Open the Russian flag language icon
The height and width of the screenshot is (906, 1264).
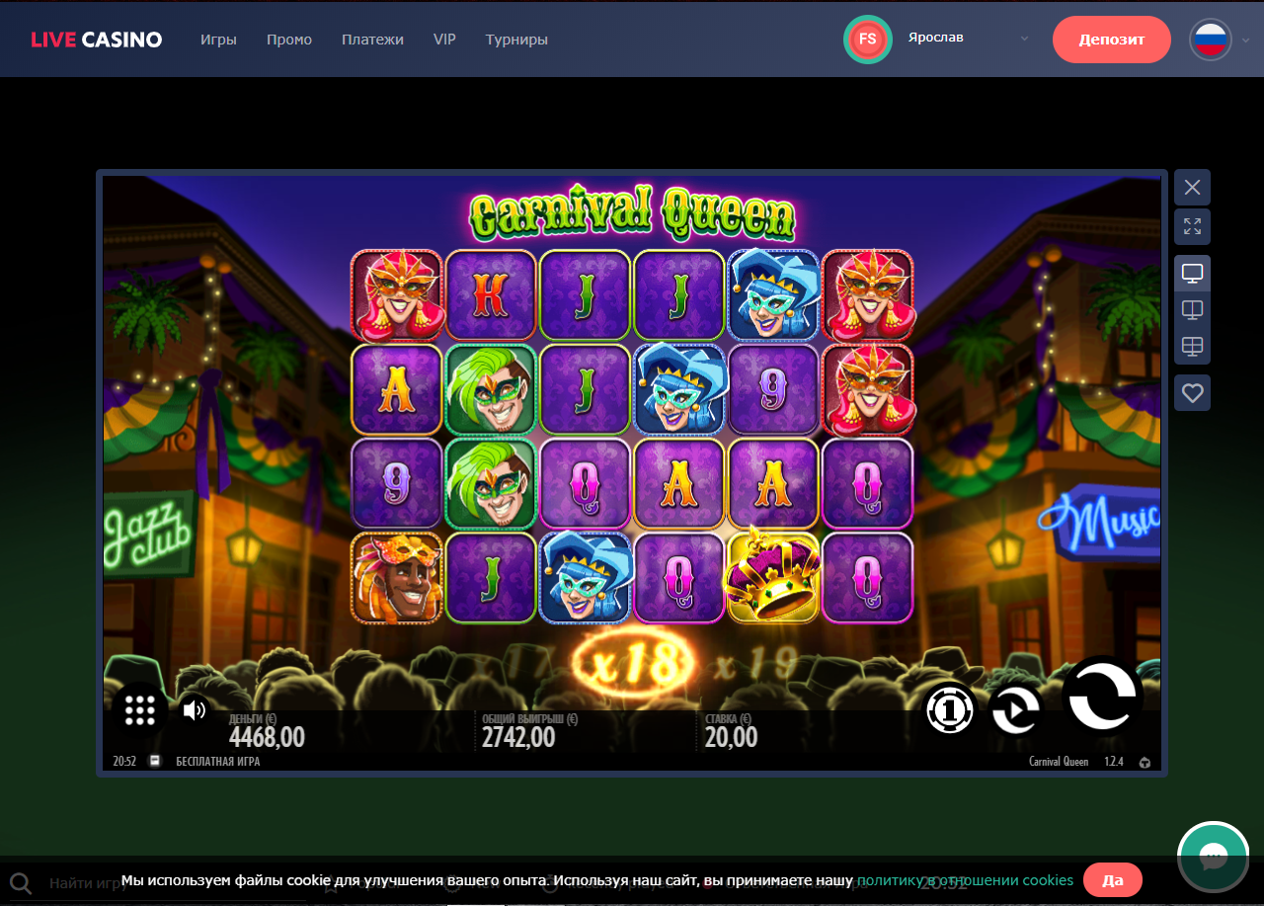[1210, 40]
